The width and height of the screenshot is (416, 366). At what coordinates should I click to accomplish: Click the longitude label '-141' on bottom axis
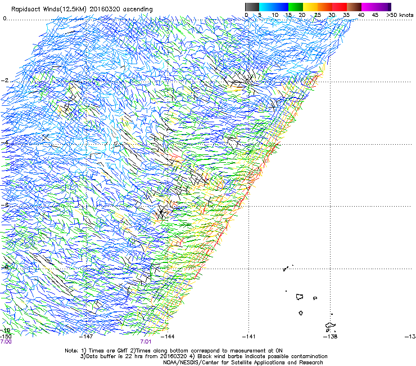249,337
